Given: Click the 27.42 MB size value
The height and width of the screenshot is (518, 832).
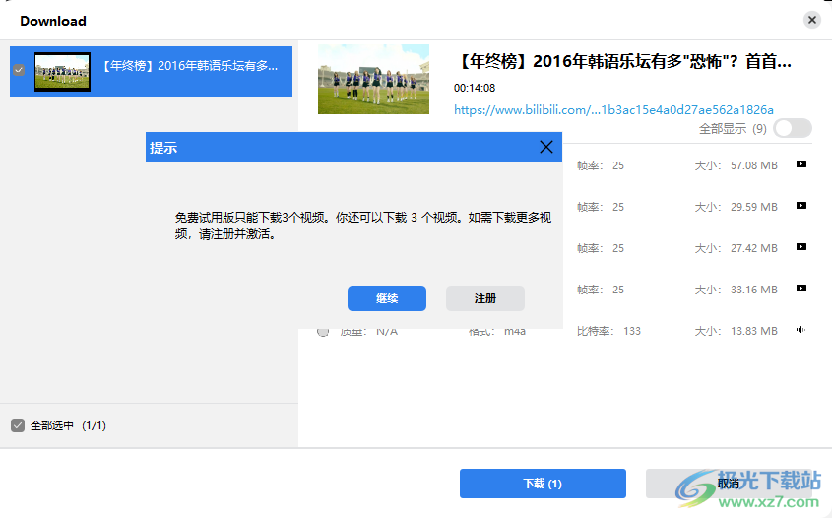Looking at the screenshot, I should tap(753, 248).
